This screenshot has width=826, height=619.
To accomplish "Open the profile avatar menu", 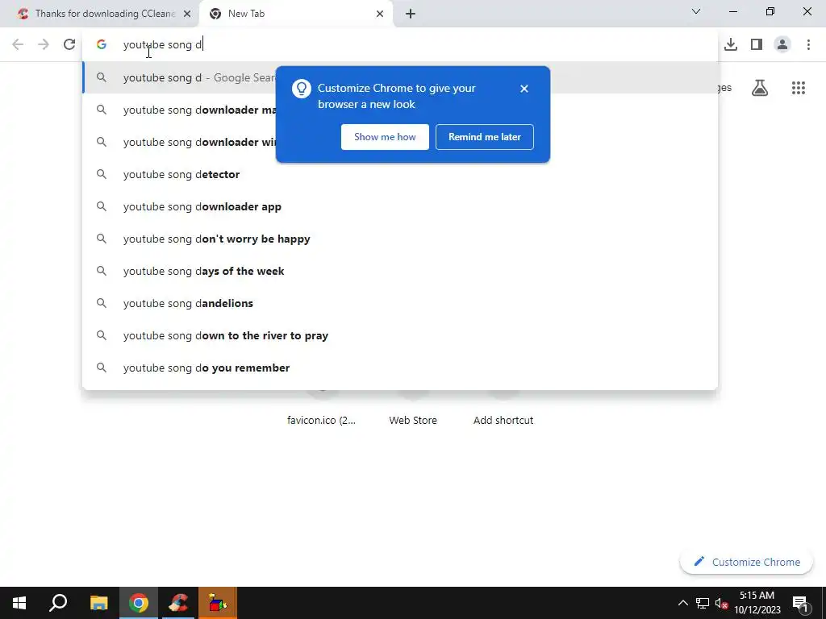I will (782, 45).
